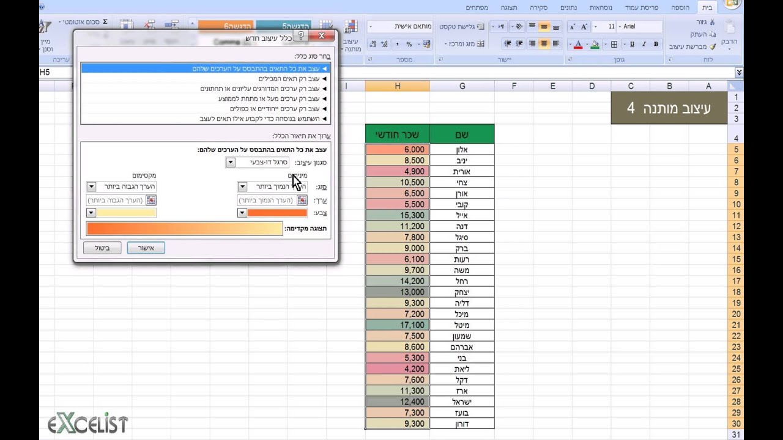Select cell with salary 17,100
Viewport: 783px width, 440px height.
[398, 325]
